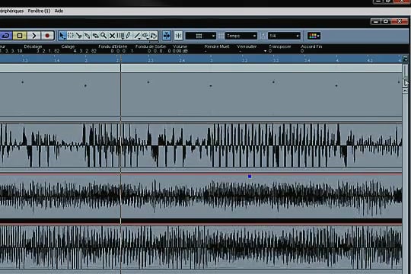Click the red Record button

click(47, 36)
